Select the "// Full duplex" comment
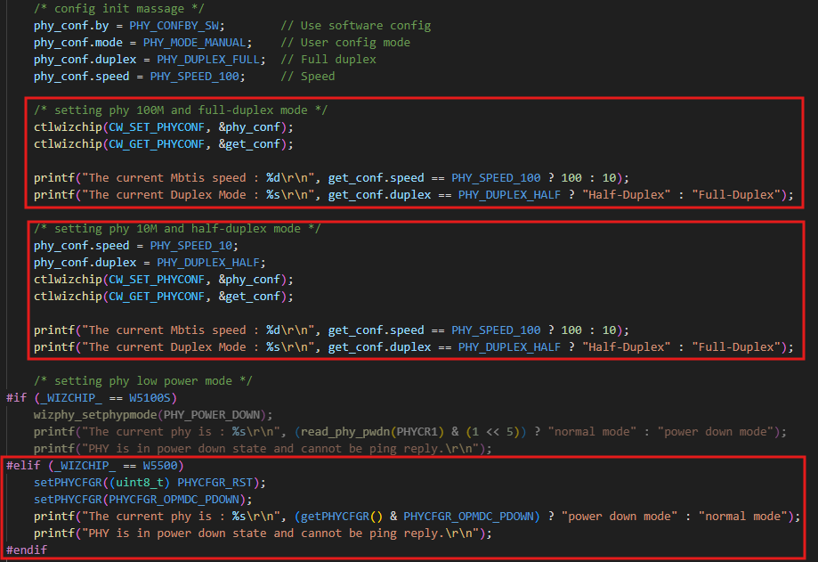 tap(328, 60)
